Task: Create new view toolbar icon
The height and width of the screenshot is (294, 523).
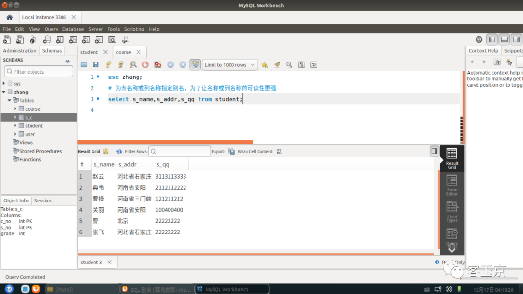Action: pos(73,40)
